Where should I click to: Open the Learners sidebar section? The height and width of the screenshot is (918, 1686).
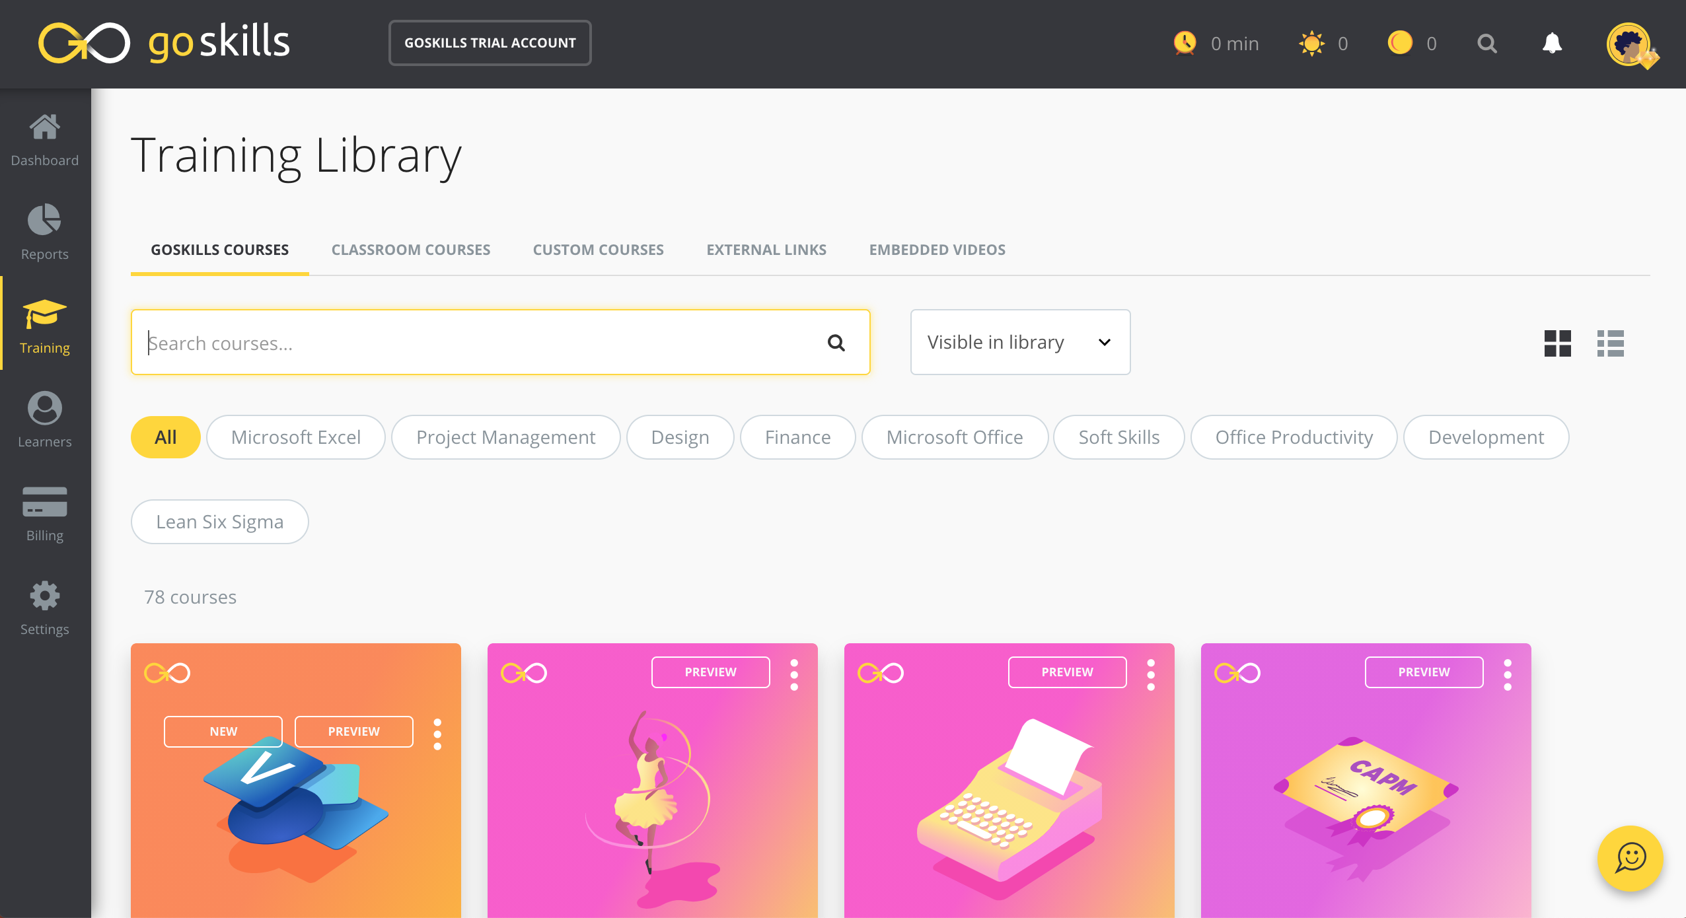(44, 420)
